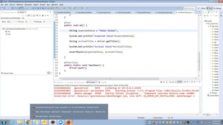Switch to the AlertExampleInS... editor tab

123,12
